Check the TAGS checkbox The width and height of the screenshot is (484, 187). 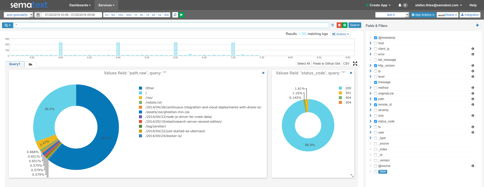click(376, 172)
